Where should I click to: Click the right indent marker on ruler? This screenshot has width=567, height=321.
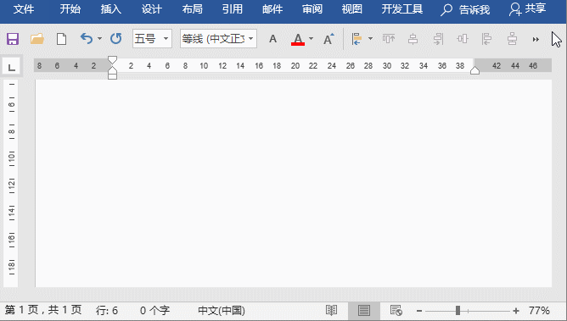474,70
